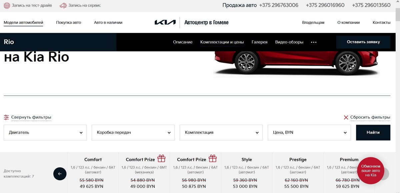The image size is (400, 193).
Task: Click the 55 500 BYN price
Action: (x=296, y=186)
